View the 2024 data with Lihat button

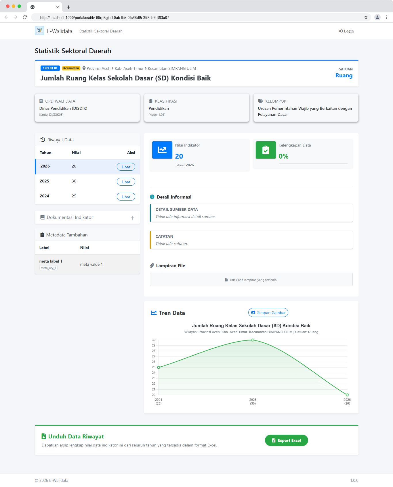click(x=126, y=197)
